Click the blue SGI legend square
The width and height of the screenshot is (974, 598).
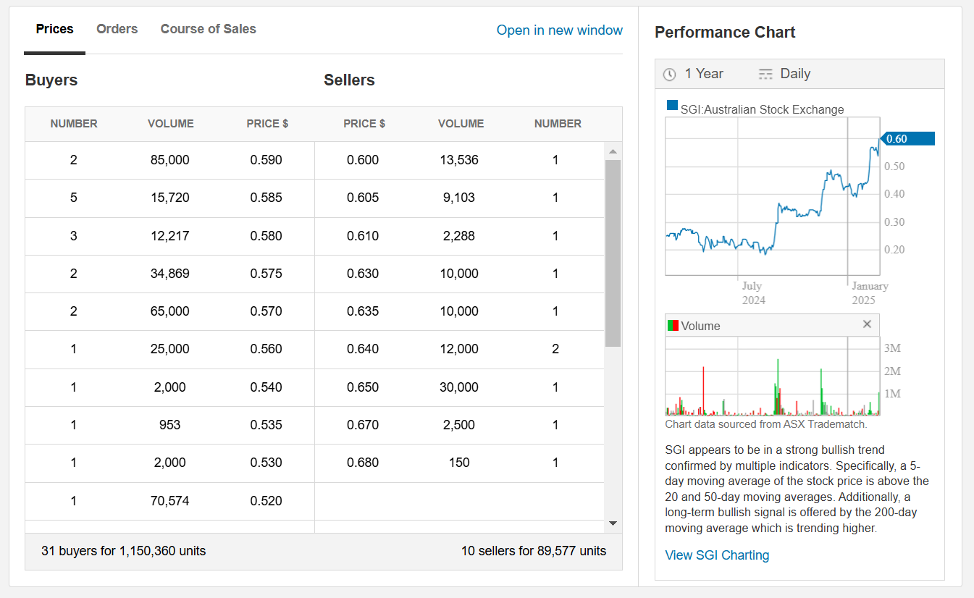pos(672,107)
